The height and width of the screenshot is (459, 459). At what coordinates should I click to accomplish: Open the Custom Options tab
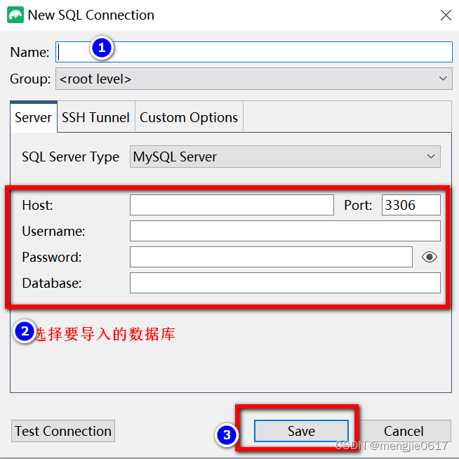189,117
